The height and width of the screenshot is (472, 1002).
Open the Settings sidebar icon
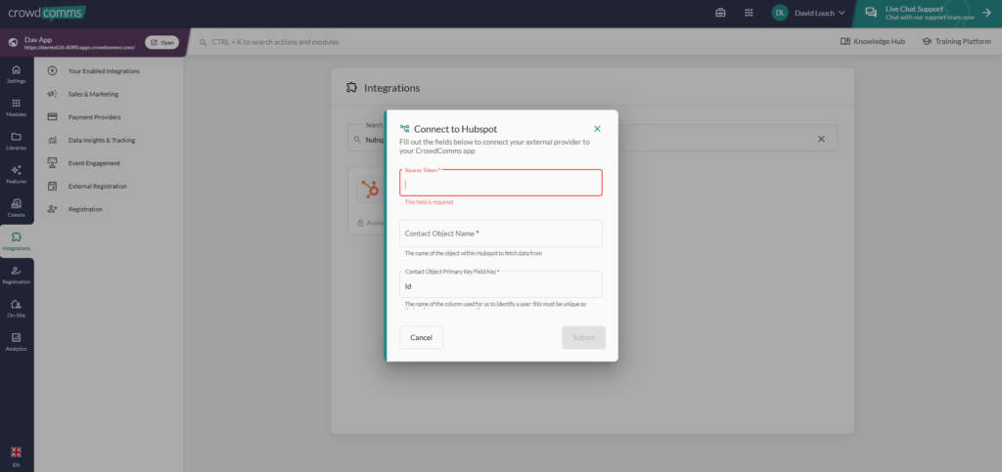[x=17, y=74]
